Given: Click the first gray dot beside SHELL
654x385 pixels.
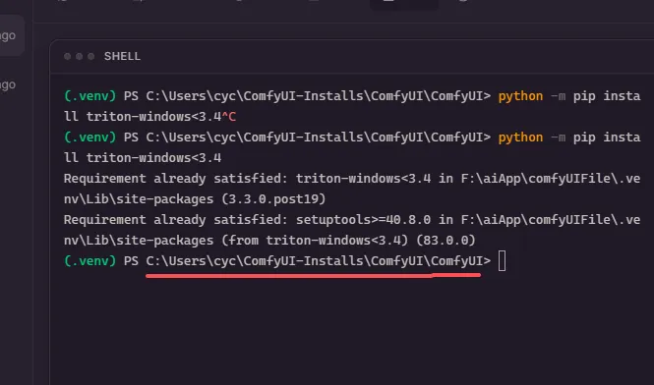Looking at the screenshot, I should [x=68, y=56].
